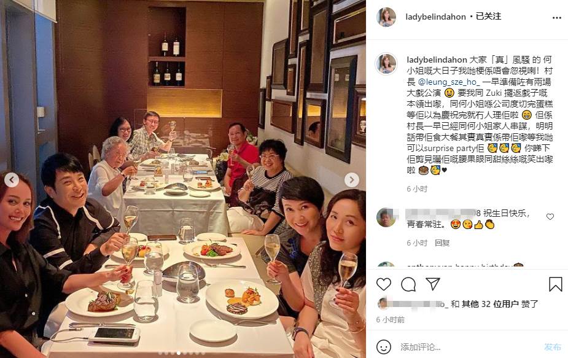Save the post using the bookmark icon
The height and width of the screenshot is (358, 568).
[555, 284]
